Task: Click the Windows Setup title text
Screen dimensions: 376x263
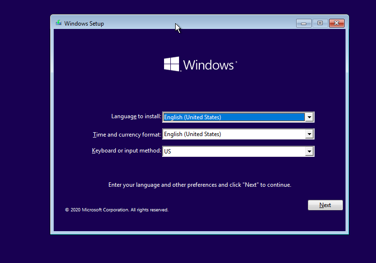Action: pos(84,24)
